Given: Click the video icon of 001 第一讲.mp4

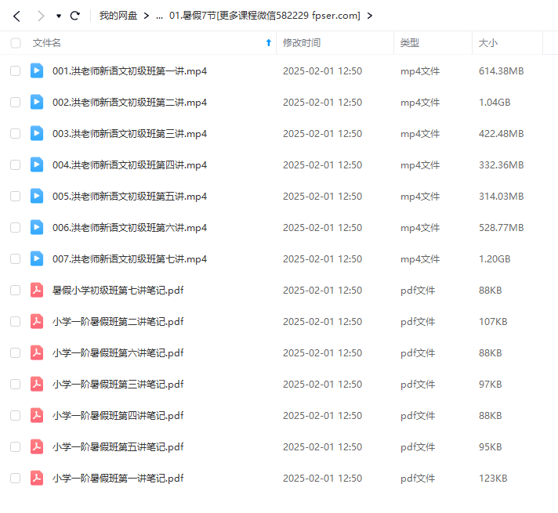Looking at the screenshot, I should click(x=37, y=70).
